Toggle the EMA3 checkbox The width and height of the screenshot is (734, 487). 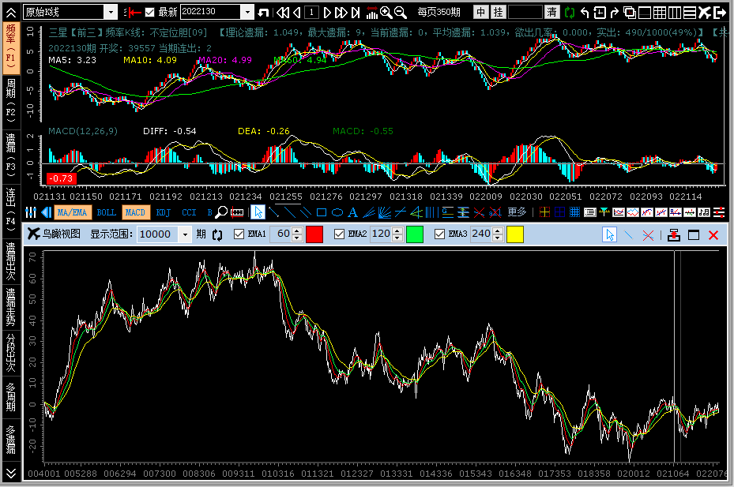(x=440, y=234)
